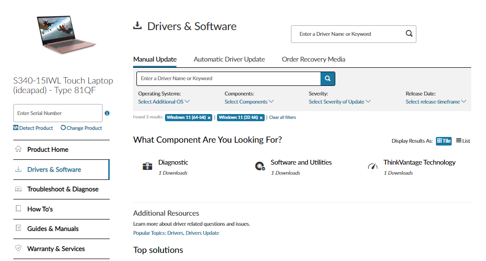The height and width of the screenshot is (261, 486).
Task: Click the 'Additional Resources' heading
Action: click(166, 213)
